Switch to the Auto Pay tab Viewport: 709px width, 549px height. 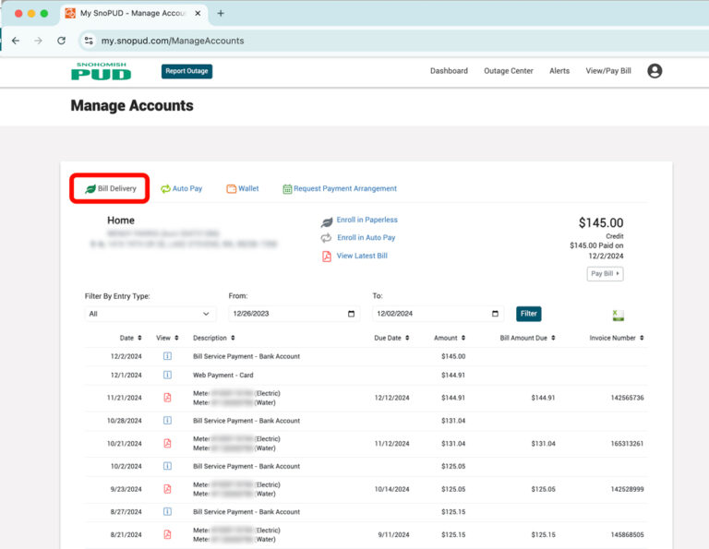(181, 188)
